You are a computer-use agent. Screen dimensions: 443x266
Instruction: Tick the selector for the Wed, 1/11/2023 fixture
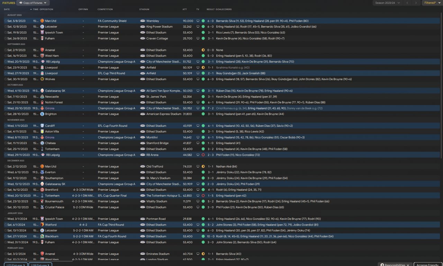click(6, 126)
